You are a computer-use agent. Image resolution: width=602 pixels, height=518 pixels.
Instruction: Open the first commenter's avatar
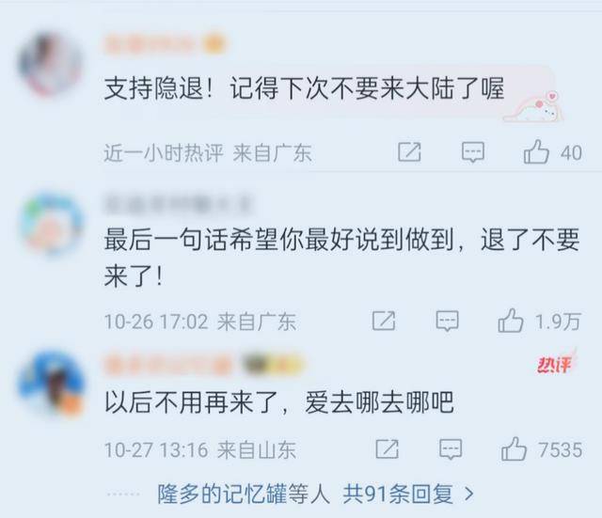(50, 64)
